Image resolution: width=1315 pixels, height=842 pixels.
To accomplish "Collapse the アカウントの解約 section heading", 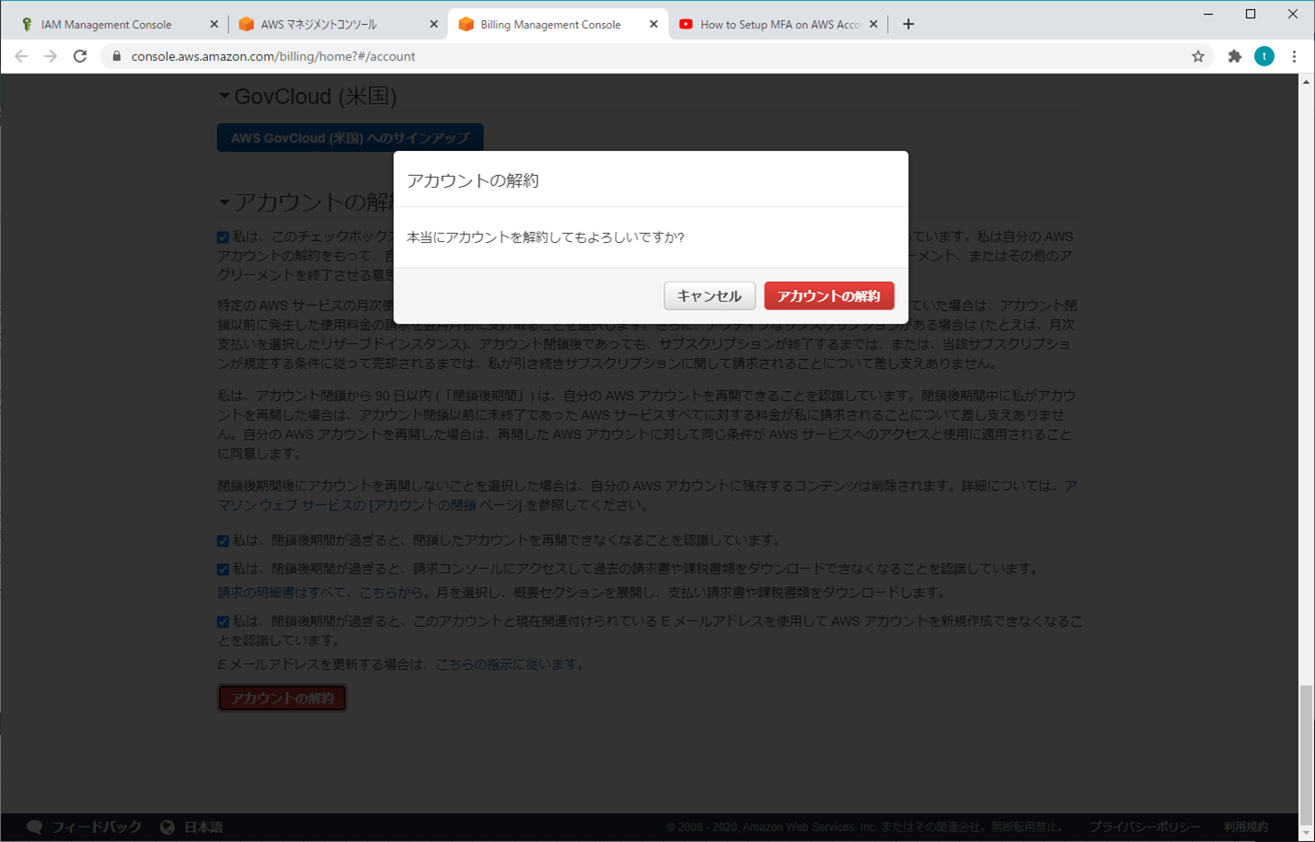I will (224, 202).
